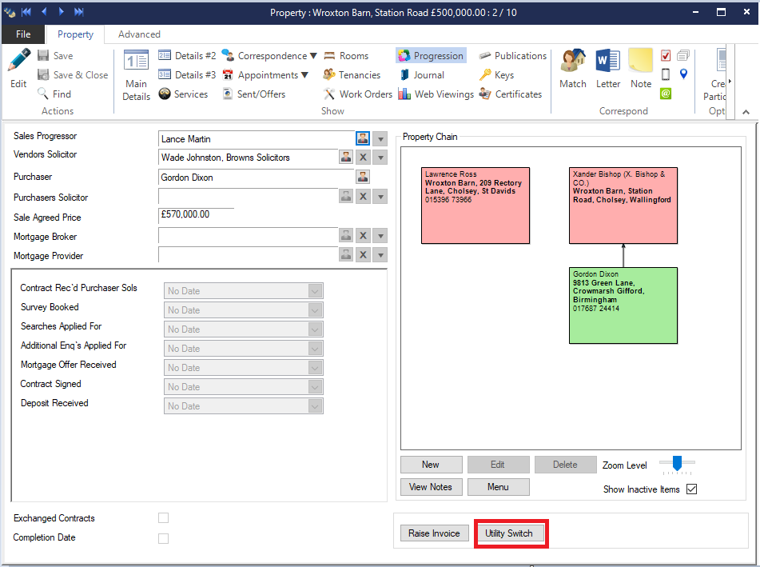Click the Find action
The width and height of the screenshot is (760, 567).
[54, 94]
